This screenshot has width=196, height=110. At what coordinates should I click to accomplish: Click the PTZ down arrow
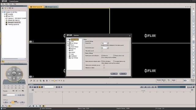click(x=14, y=79)
